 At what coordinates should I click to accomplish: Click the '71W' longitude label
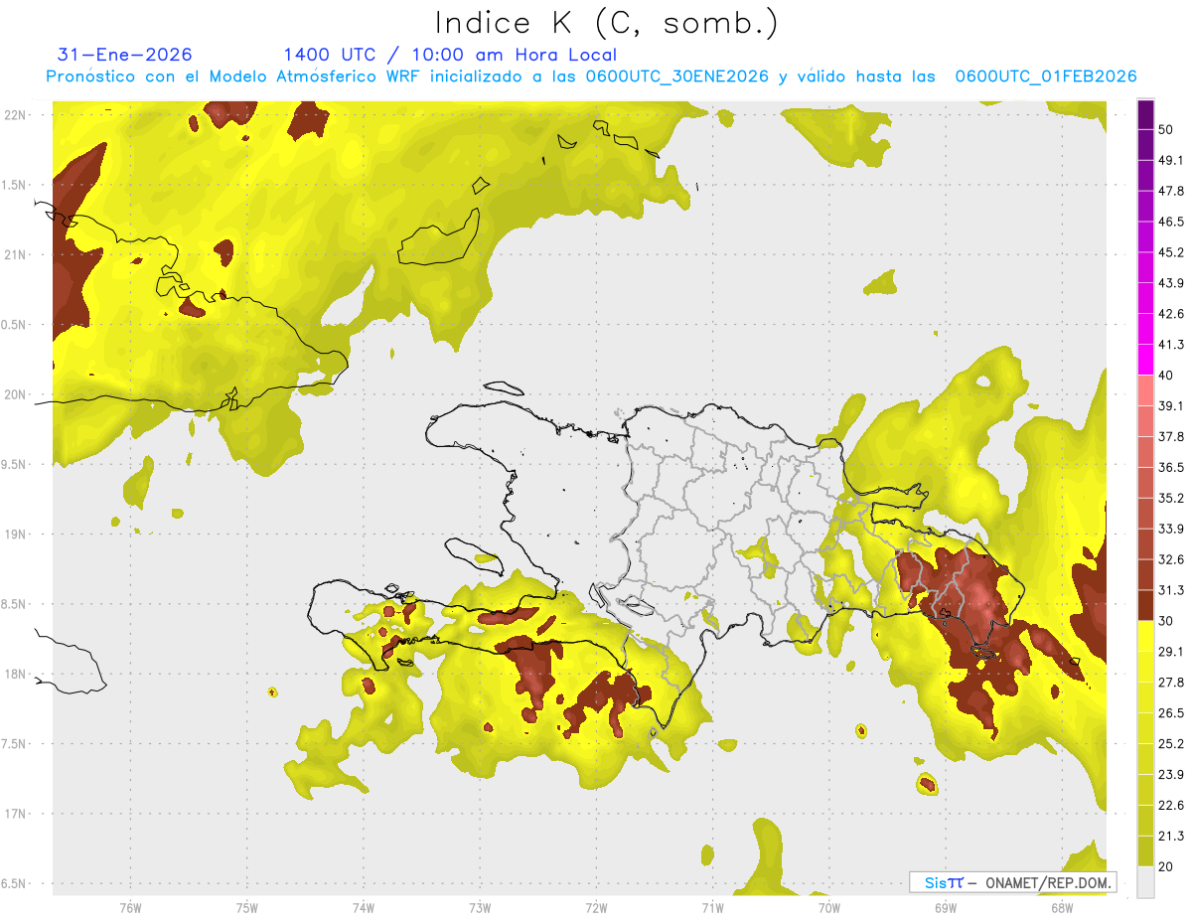click(x=712, y=908)
